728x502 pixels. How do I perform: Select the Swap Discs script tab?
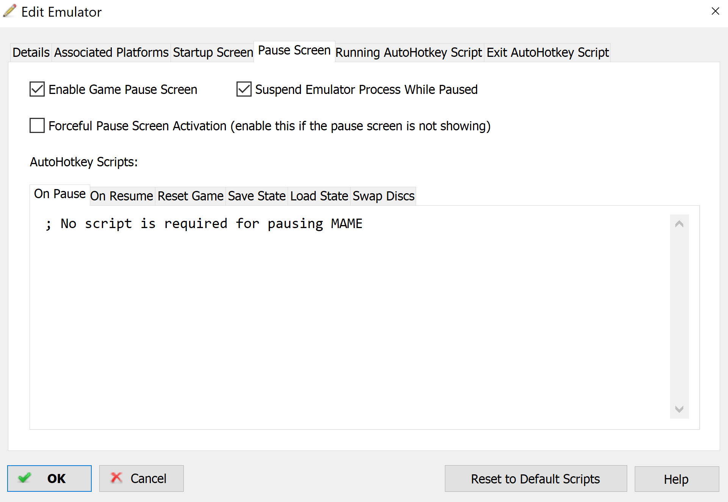[x=384, y=196]
